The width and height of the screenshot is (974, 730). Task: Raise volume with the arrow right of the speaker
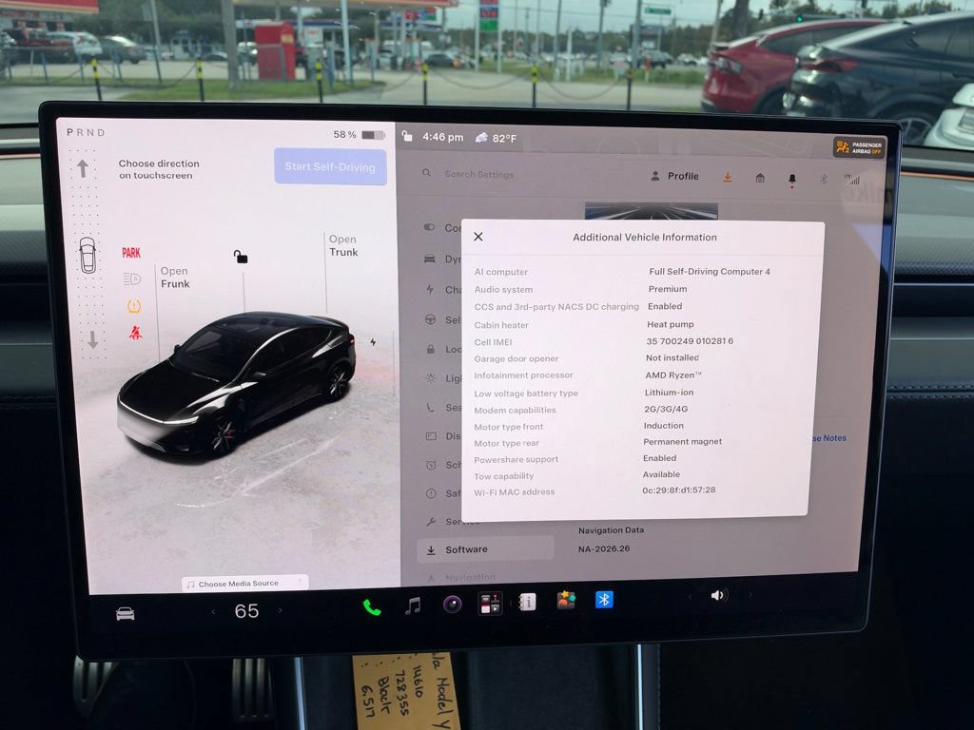pos(750,595)
